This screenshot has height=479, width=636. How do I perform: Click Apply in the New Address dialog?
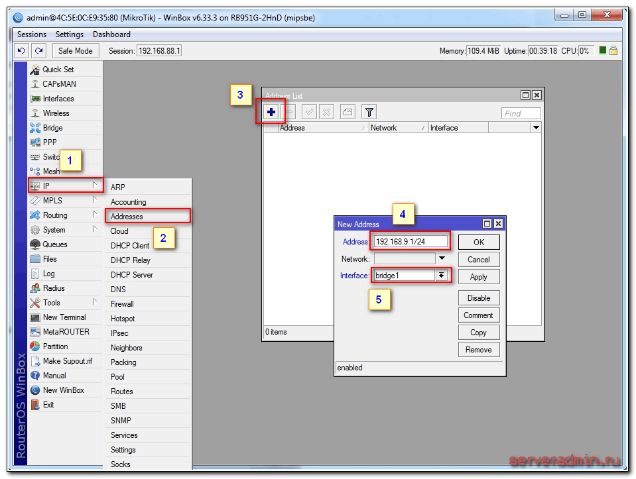(x=479, y=277)
